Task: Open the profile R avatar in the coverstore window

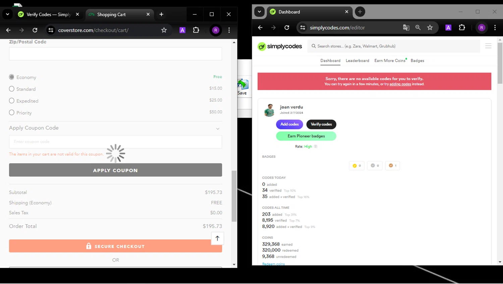Action: click(216, 30)
